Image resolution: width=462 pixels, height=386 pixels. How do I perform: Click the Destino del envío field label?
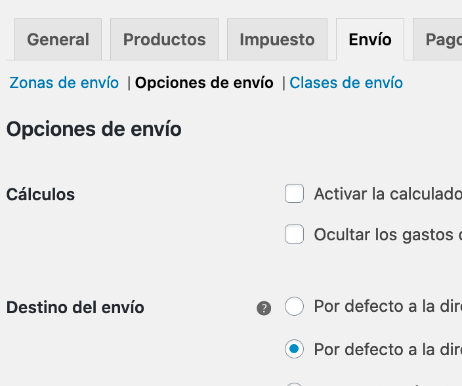click(x=75, y=307)
